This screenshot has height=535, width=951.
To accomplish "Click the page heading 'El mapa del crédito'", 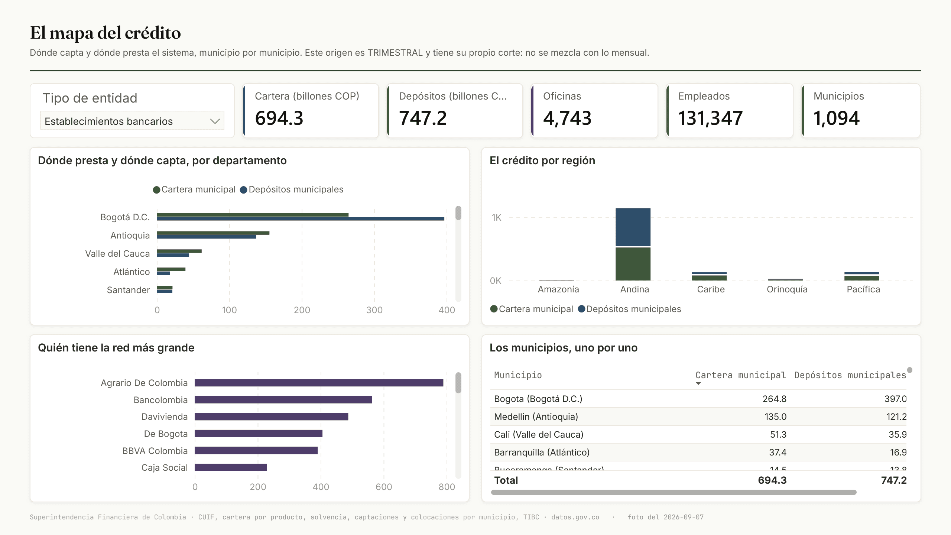I will [x=106, y=33].
